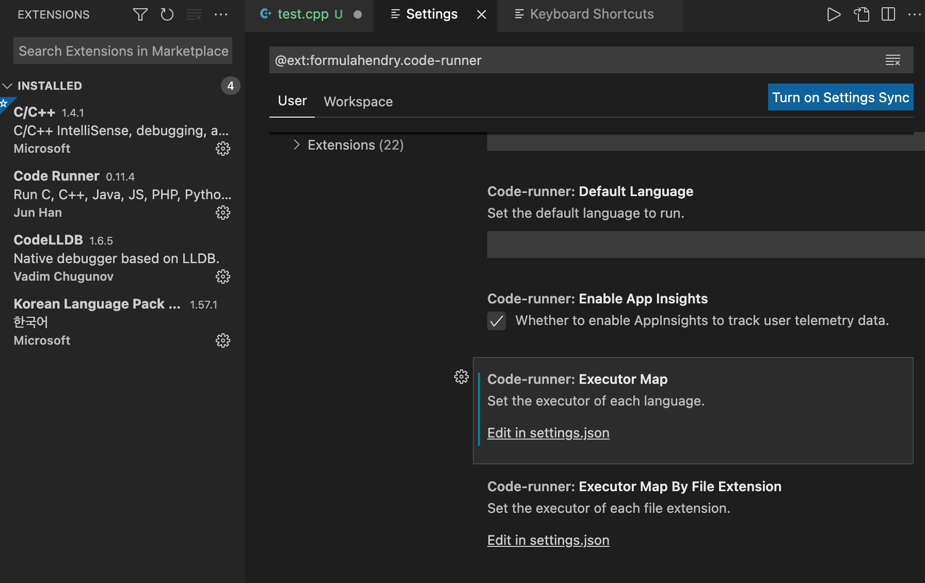Open manage gear for Korean Language Pack
This screenshot has width=925, height=583.
coord(223,341)
